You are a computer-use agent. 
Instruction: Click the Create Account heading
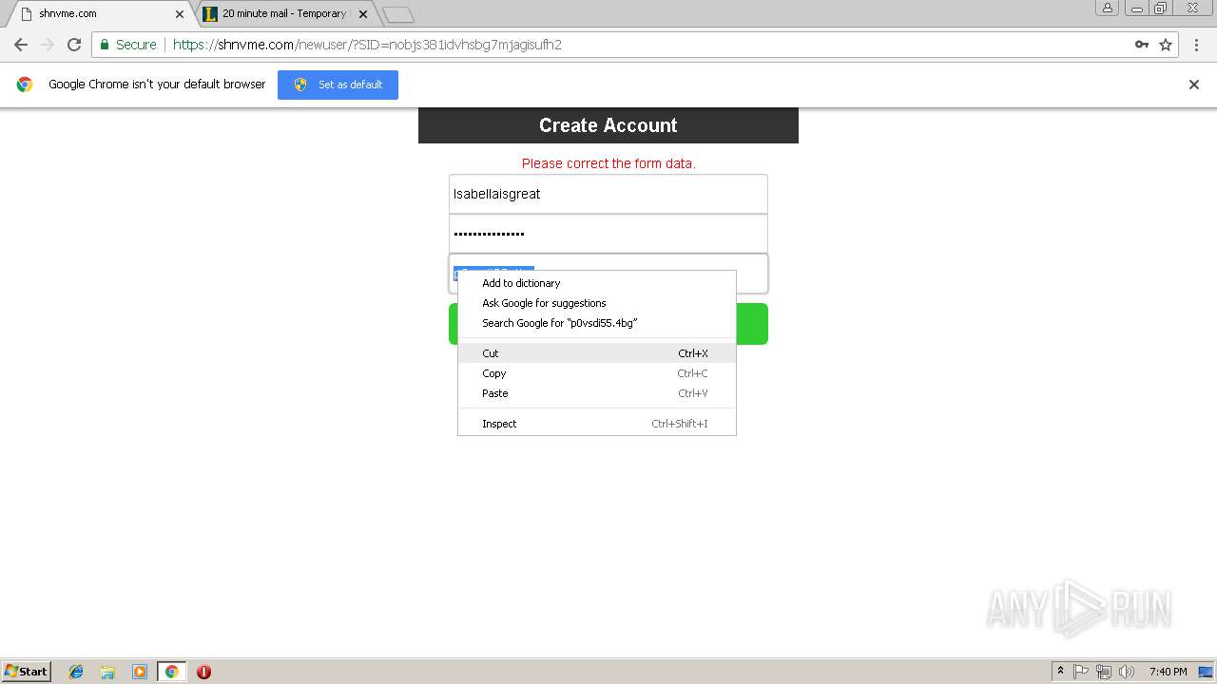[608, 125]
